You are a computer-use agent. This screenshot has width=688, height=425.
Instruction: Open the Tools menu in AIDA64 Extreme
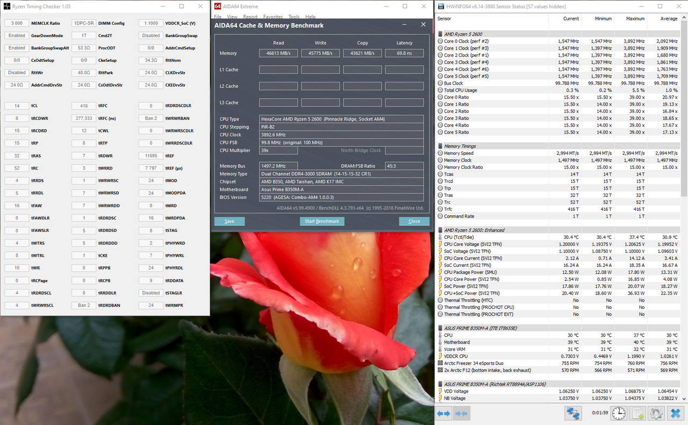(294, 17)
